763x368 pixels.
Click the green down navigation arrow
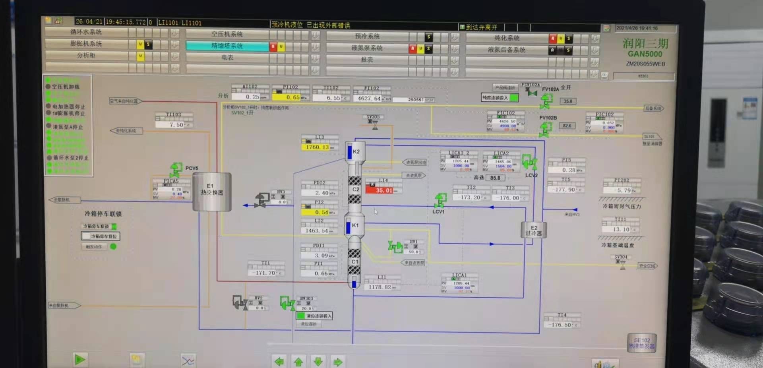[318, 362]
